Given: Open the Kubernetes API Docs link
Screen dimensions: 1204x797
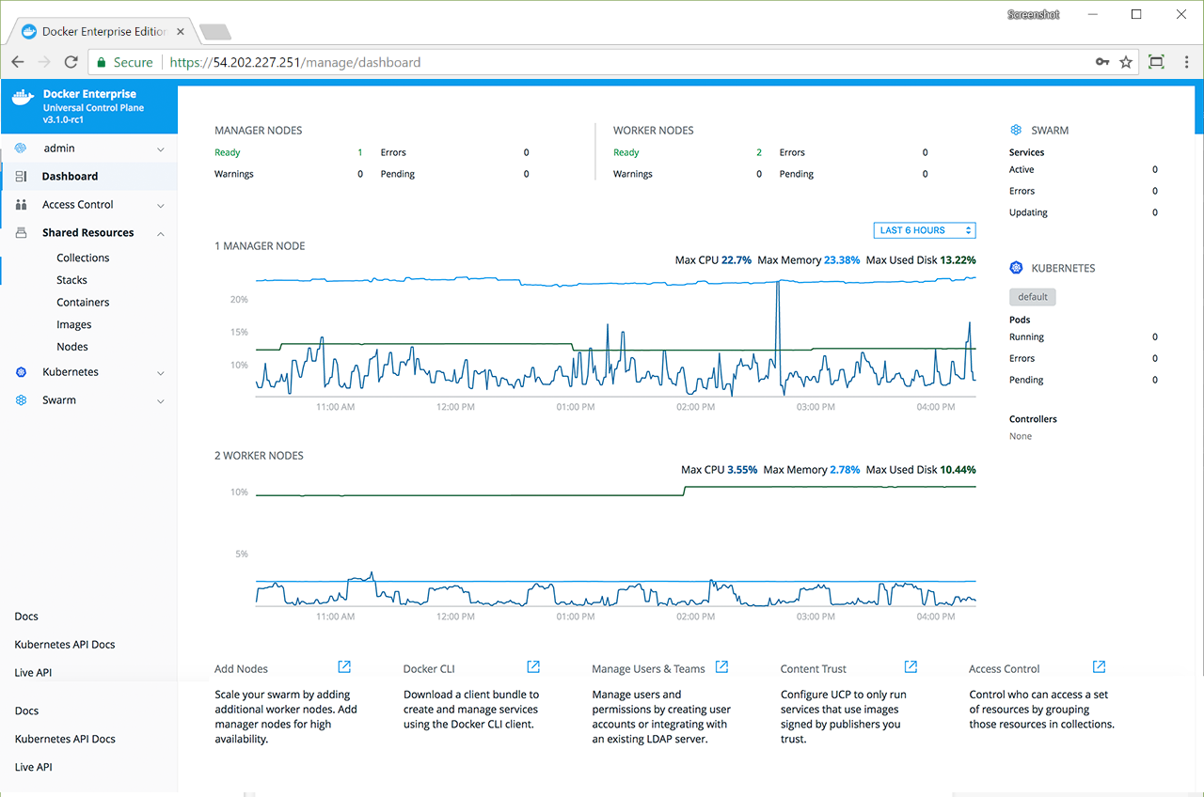Looking at the screenshot, I should pos(65,645).
